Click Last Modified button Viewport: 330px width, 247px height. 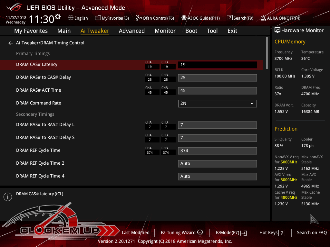pyautogui.click(x=135, y=233)
